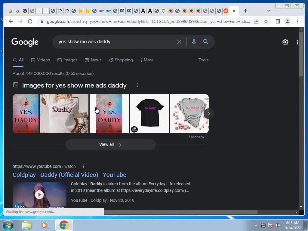Open the black t-shirt image
Screen dimensions: 308x231
coord(149,113)
